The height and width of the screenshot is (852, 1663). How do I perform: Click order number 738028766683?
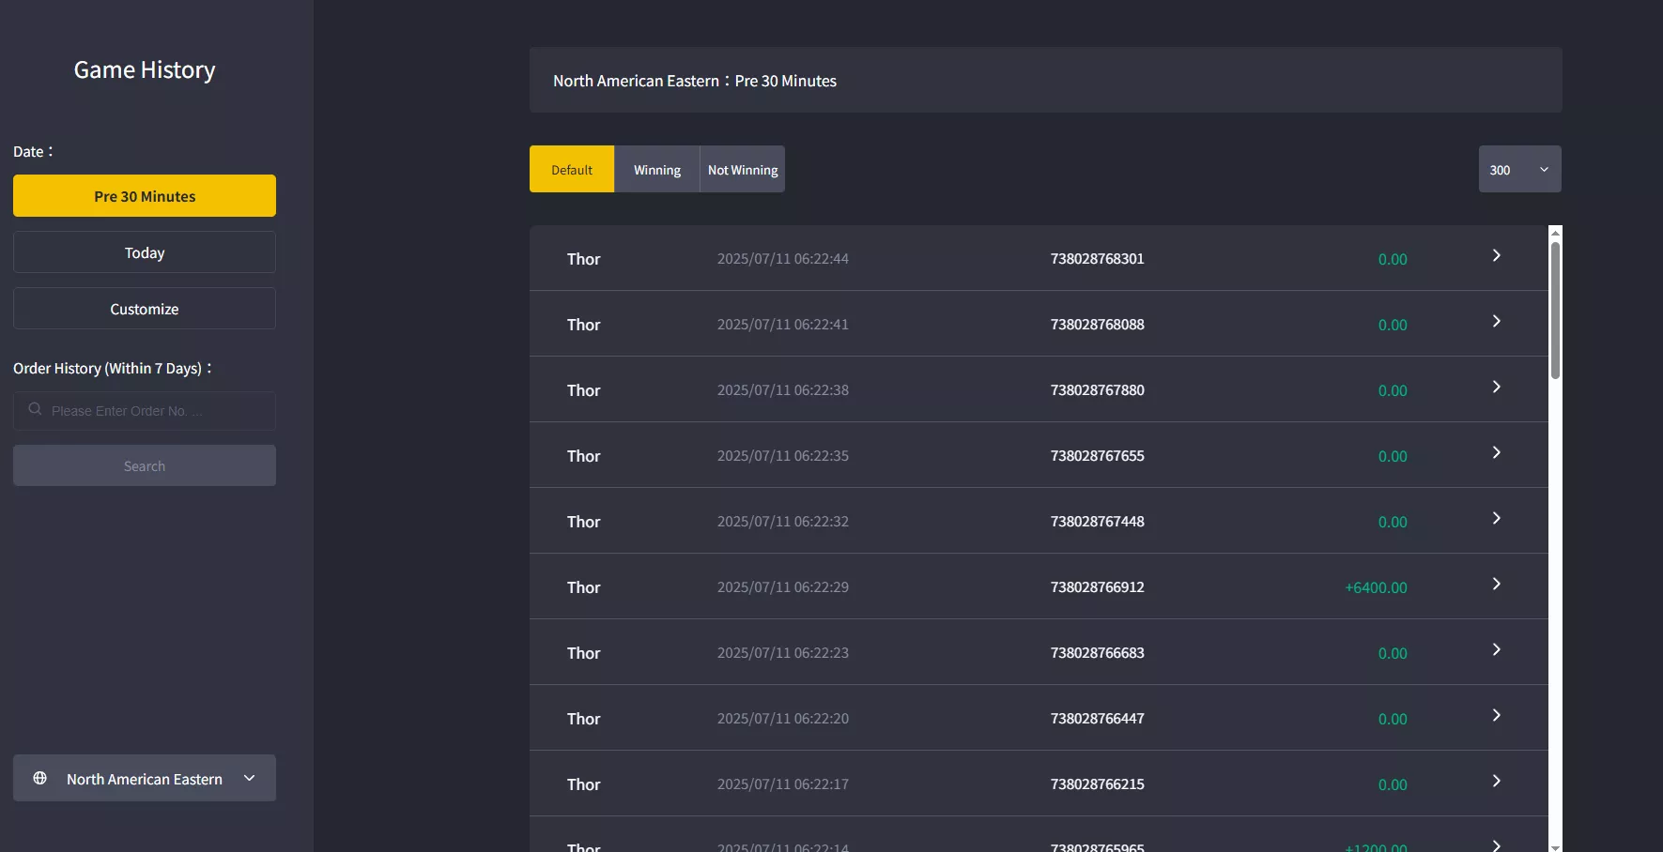pyautogui.click(x=1098, y=652)
